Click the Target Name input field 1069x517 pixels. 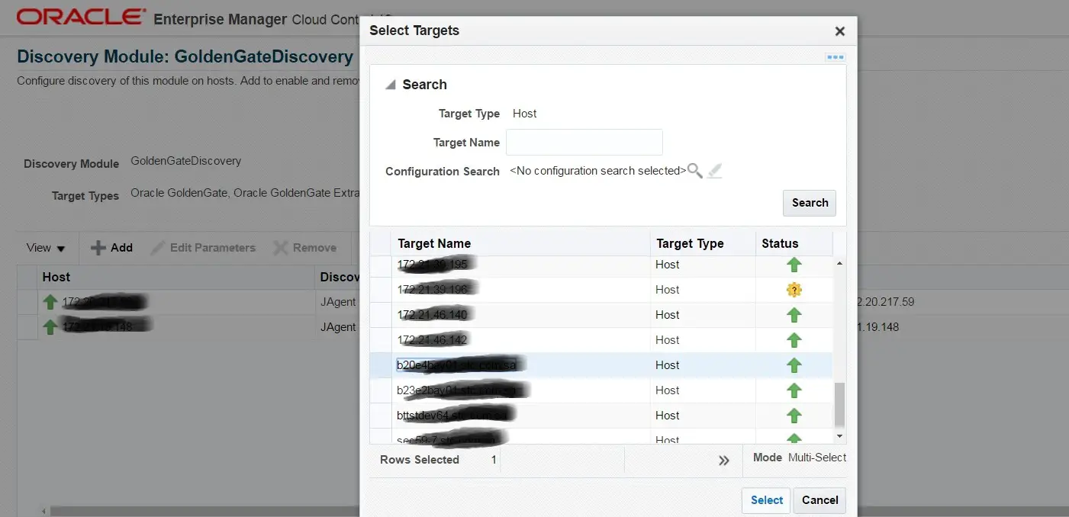[584, 143]
